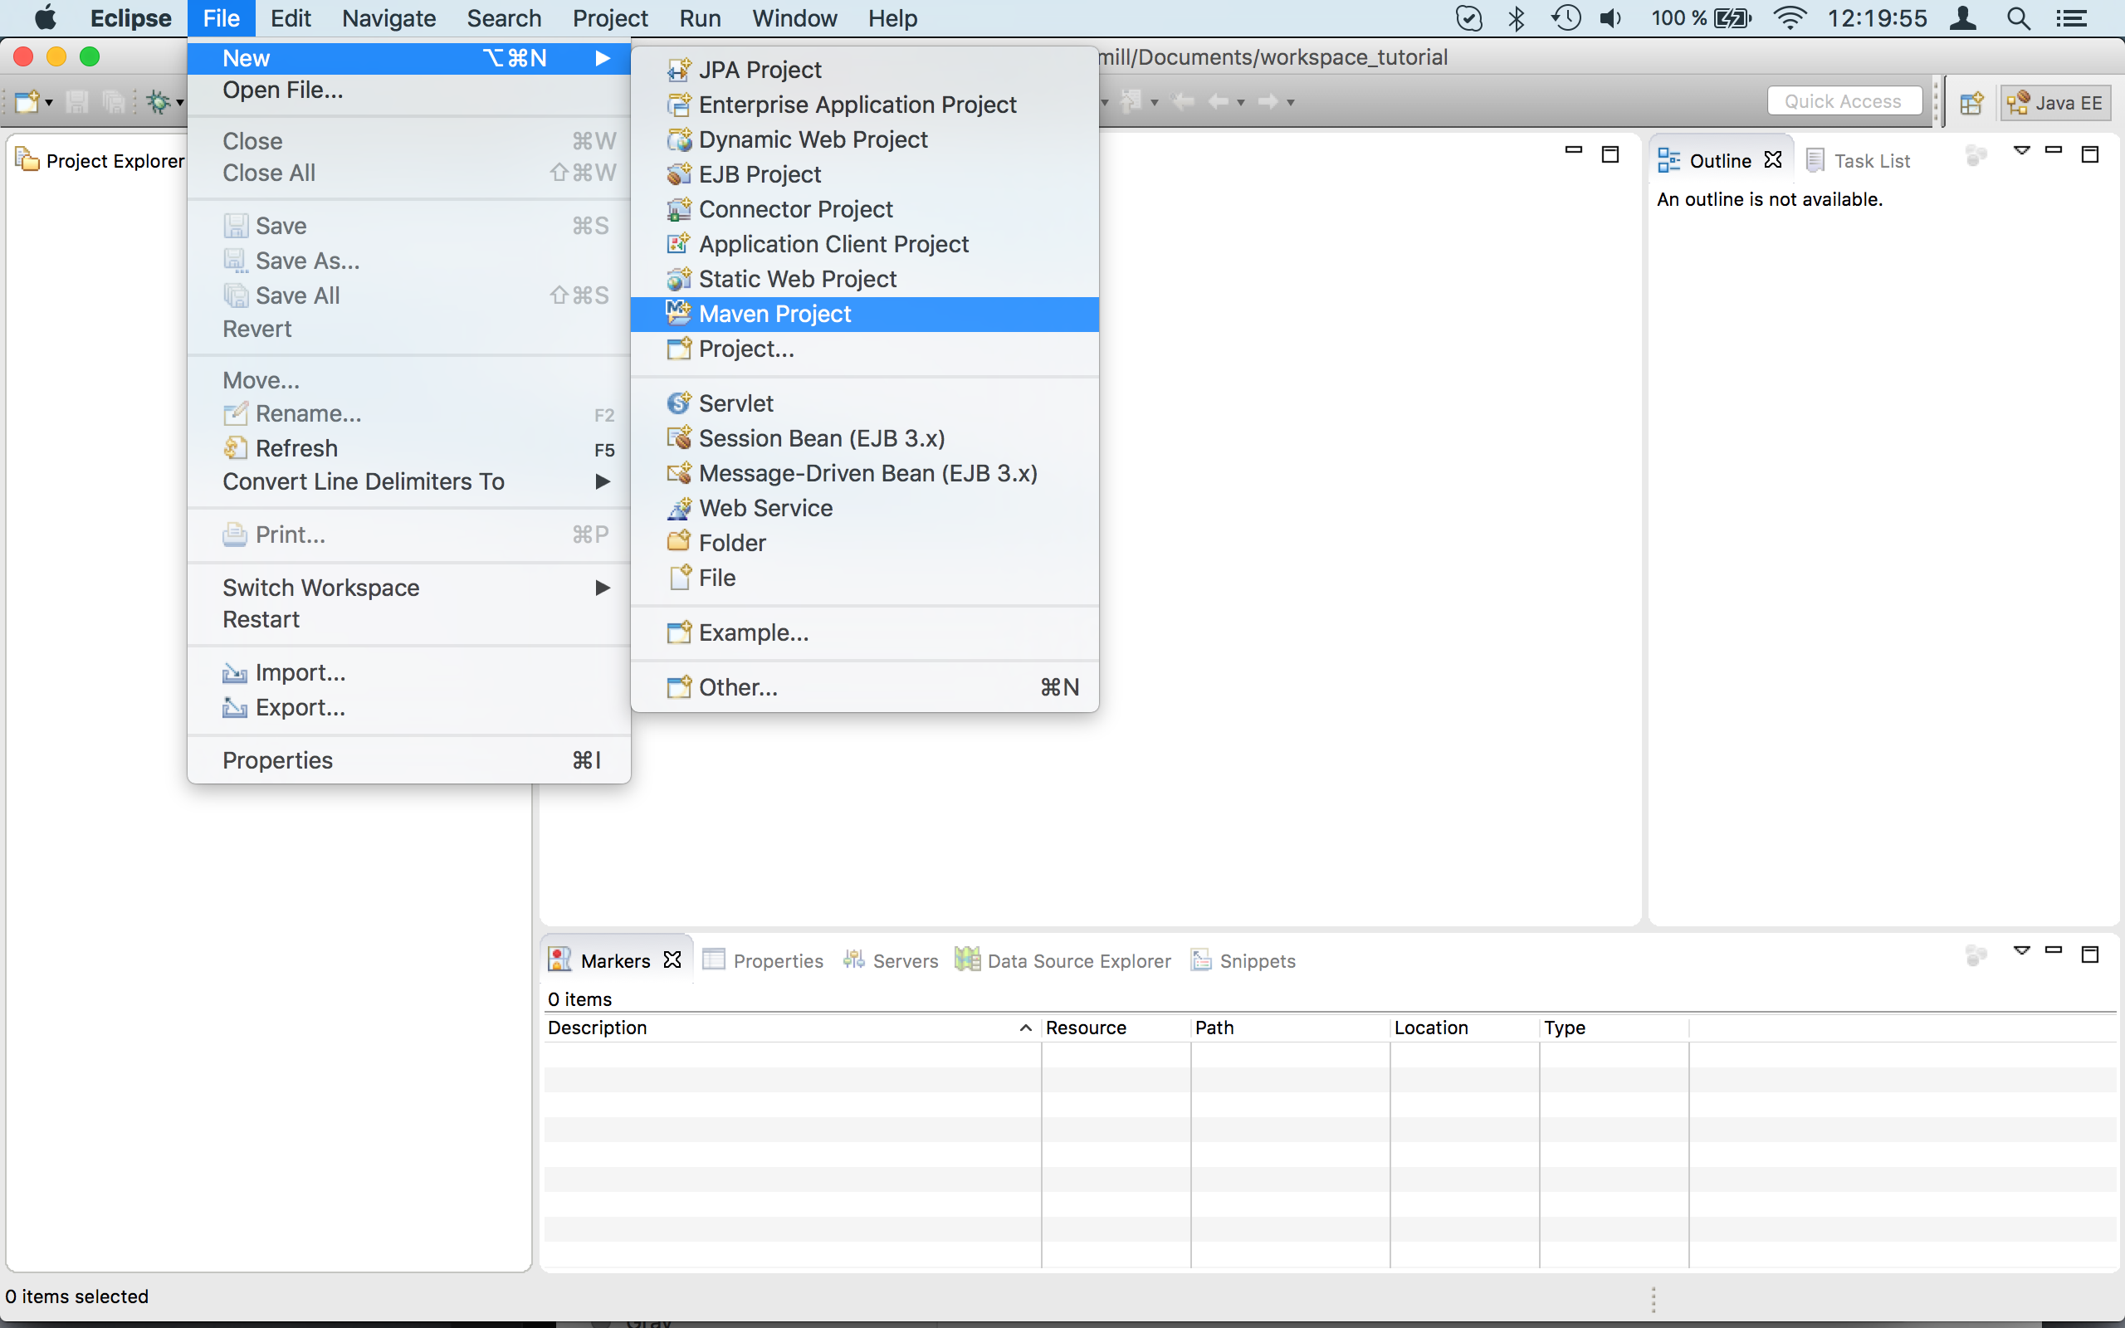
Task: Choose Other... from New submenu
Action: click(864, 687)
